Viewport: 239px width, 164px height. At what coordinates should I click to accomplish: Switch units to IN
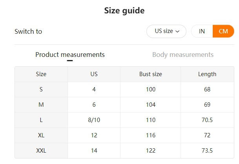[x=202, y=31]
